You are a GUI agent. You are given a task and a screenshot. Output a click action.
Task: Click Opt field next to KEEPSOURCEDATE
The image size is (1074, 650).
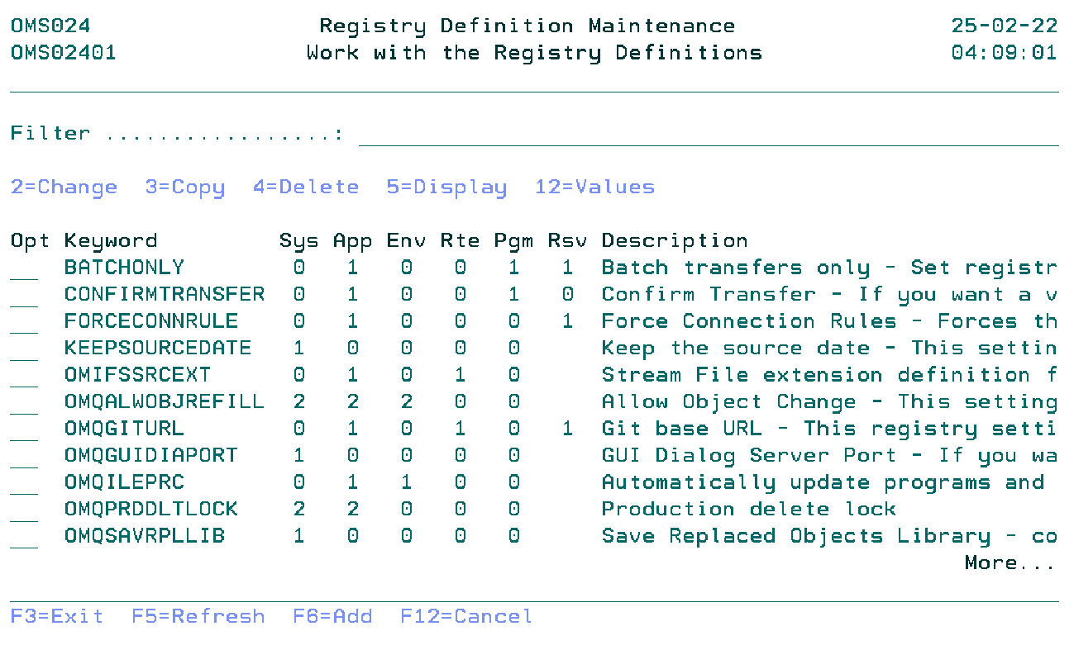pyautogui.click(x=24, y=349)
